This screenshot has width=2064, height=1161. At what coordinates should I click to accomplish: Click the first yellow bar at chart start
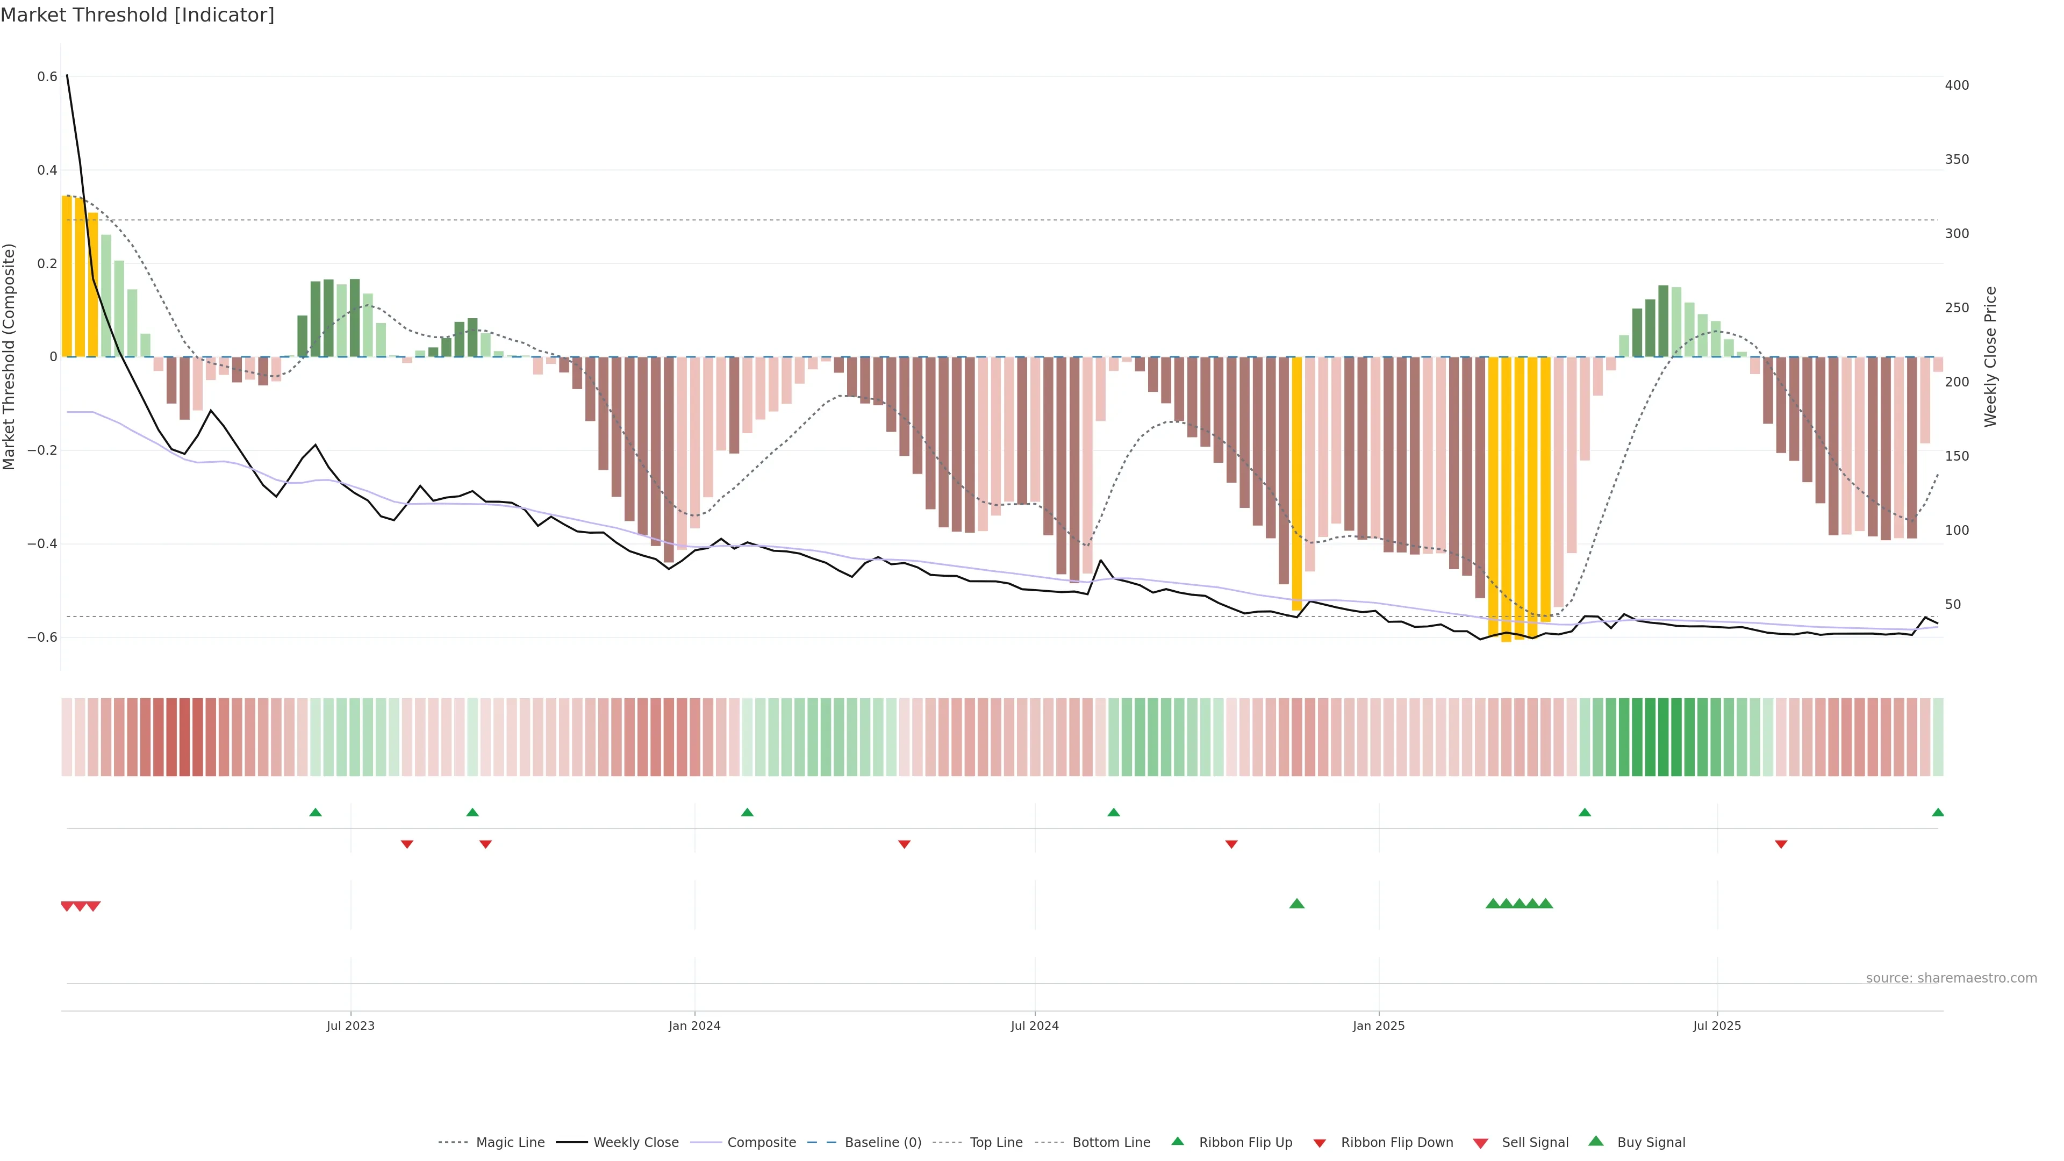click(67, 276)
